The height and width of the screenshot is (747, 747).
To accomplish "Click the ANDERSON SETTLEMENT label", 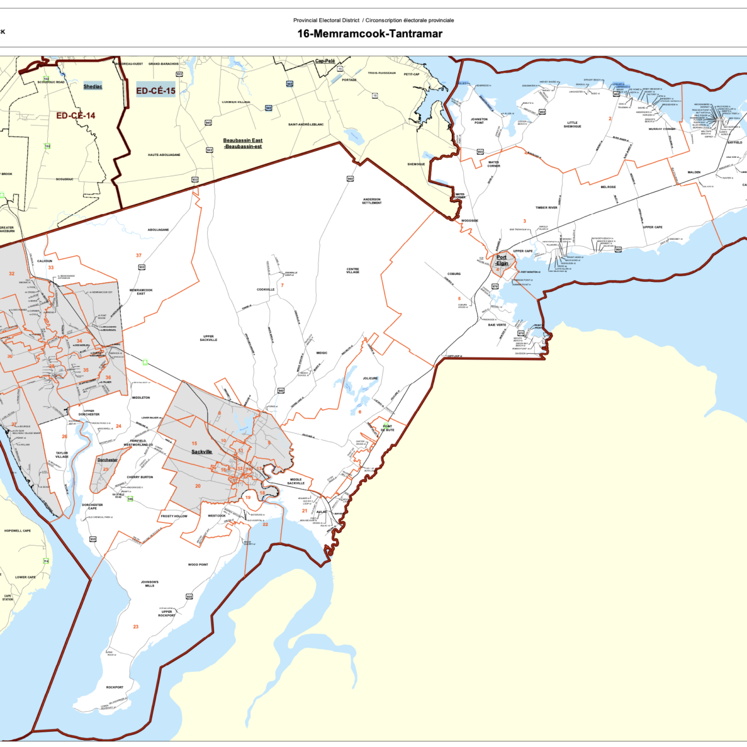I will pyautogui.click(x=372, y=201).
